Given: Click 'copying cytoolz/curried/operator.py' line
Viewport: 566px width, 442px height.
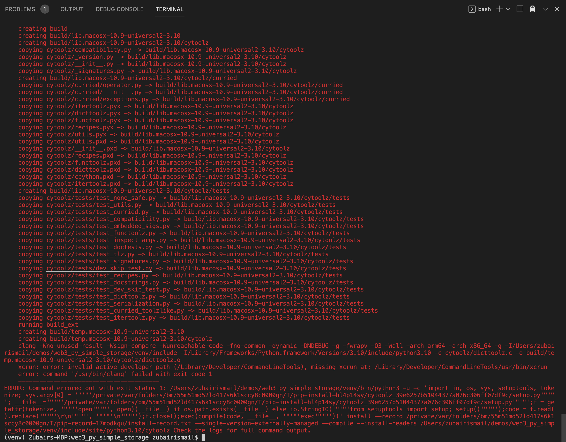Looking at the screenshot, I should (180, 85).
